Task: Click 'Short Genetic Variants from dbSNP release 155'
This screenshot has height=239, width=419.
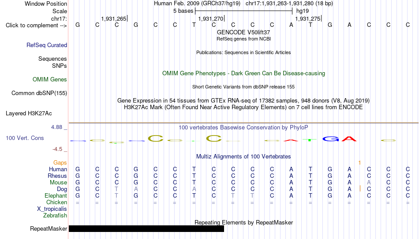Action: 243,87
